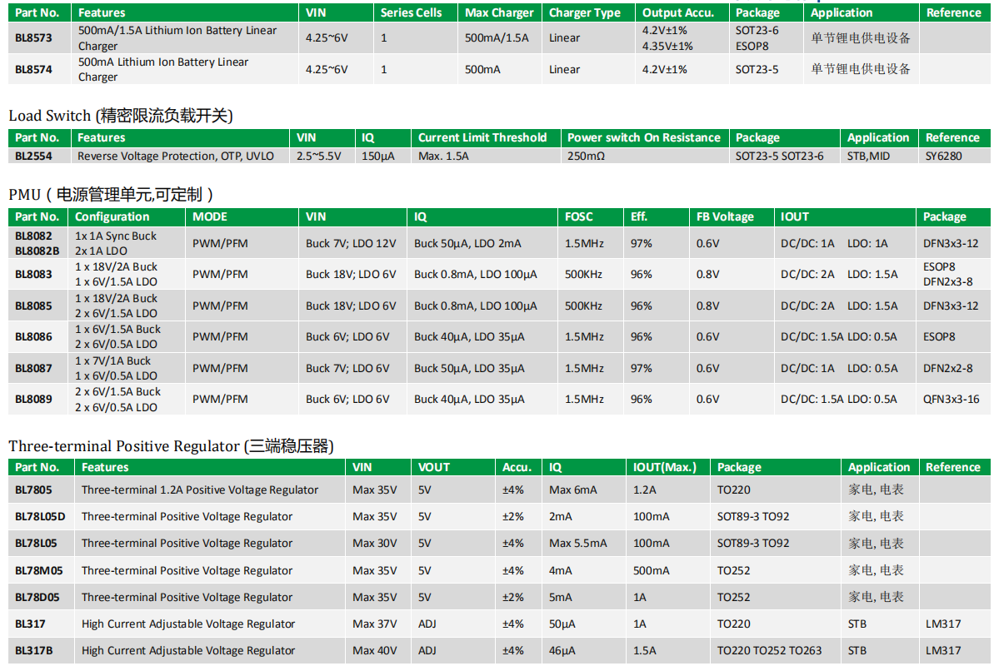1004x666 pixels.
Task: Click 'SOT23-6 ESOP8' package cell
Action: pos(757,38)
